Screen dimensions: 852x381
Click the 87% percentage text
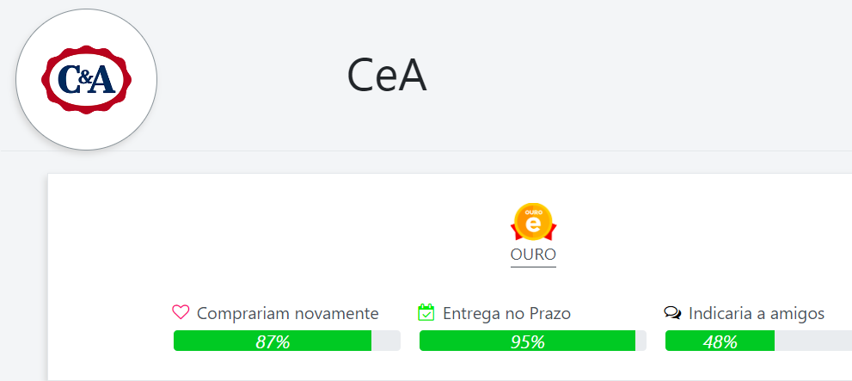[x=273, y=341]
